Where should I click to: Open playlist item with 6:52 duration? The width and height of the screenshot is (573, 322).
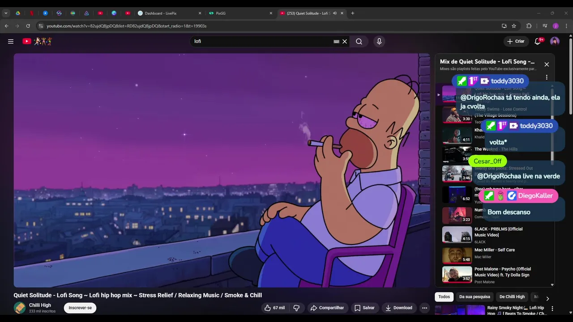pyautogui.click(x=457, y=194)
